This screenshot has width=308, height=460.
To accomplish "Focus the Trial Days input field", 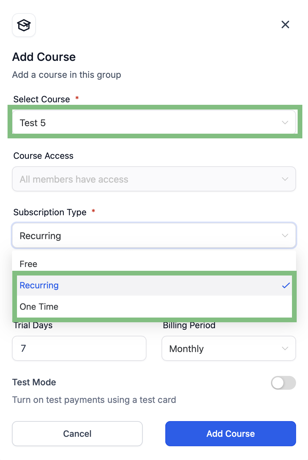I will tap(79, 348).
